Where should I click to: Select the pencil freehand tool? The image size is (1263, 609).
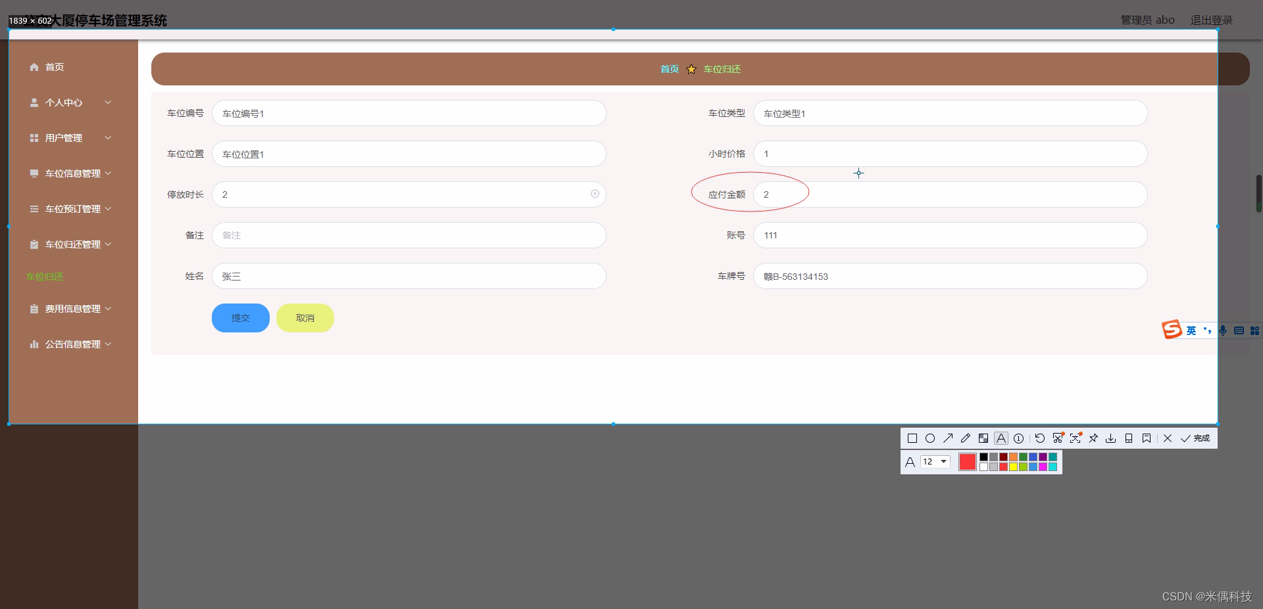(966, 438)
